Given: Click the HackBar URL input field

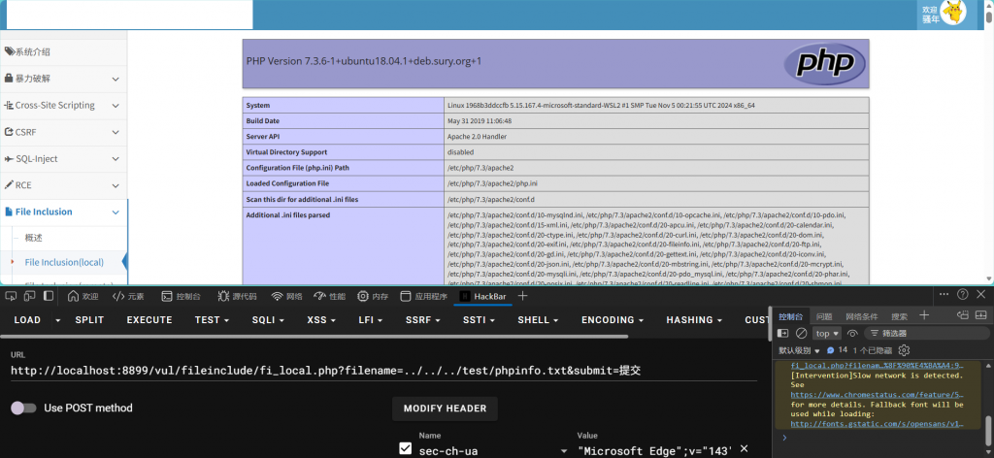Looking at the screenshot, I should [x=388, y=371].
